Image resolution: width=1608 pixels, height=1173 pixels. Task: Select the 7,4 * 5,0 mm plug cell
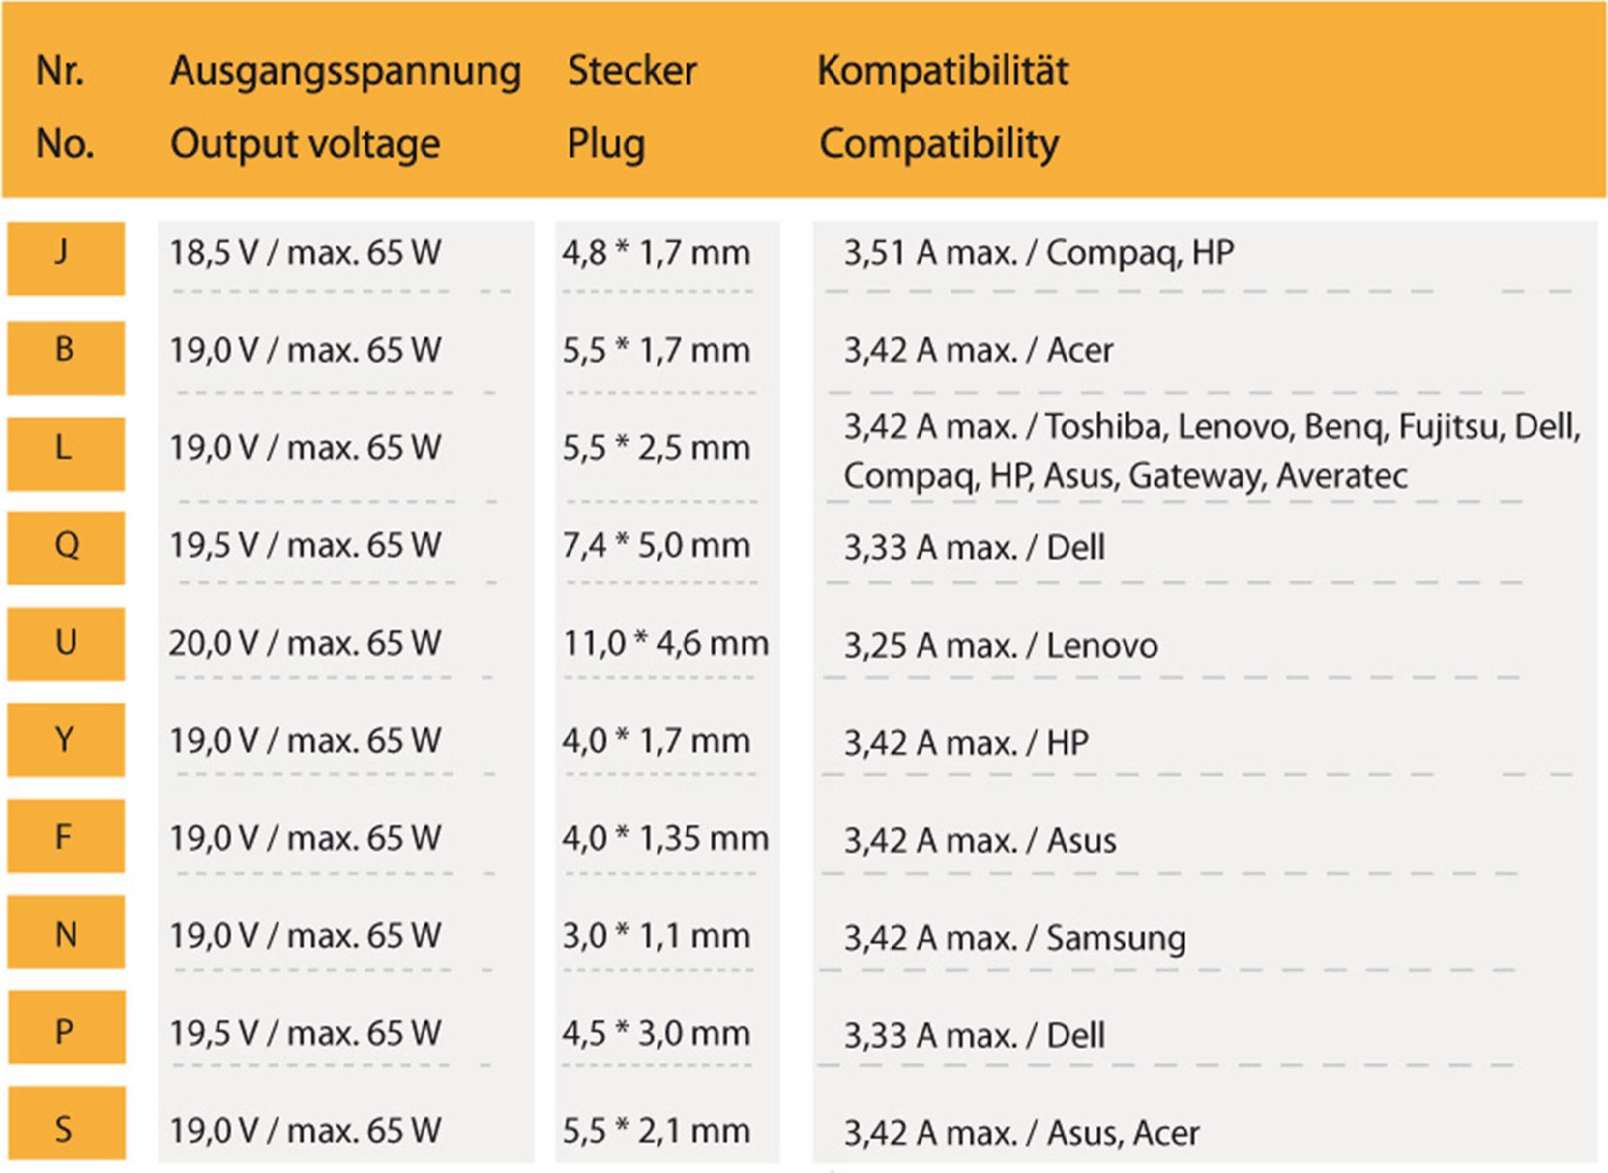(656, 546)
